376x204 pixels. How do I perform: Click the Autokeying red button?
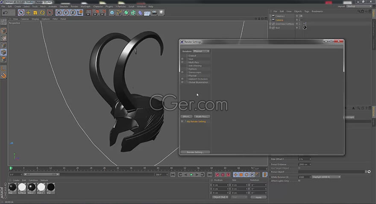tap(223, 175)
